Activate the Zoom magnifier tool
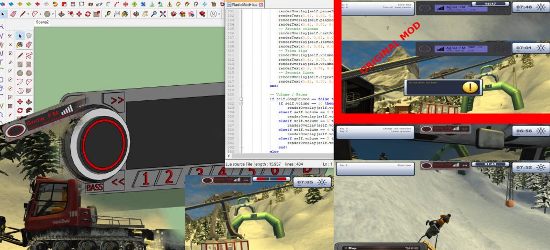The width and height of the screenshot is (550, 250). (x=154, y=14)
